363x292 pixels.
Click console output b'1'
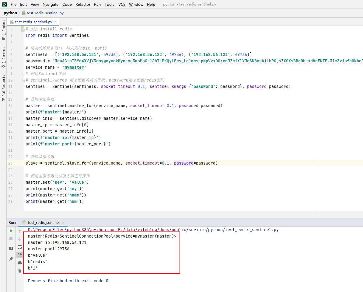(x=33, y=268)
